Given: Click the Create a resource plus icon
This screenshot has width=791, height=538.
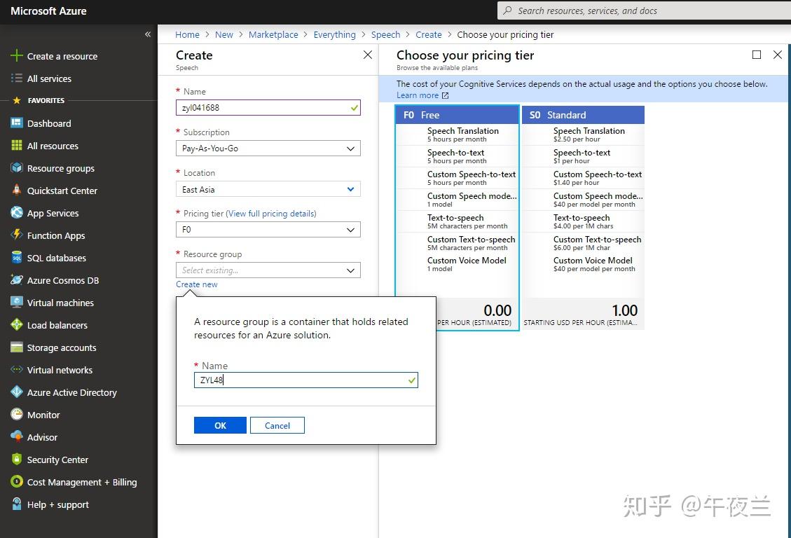Looking at the screenshot, I should point(17,56).
